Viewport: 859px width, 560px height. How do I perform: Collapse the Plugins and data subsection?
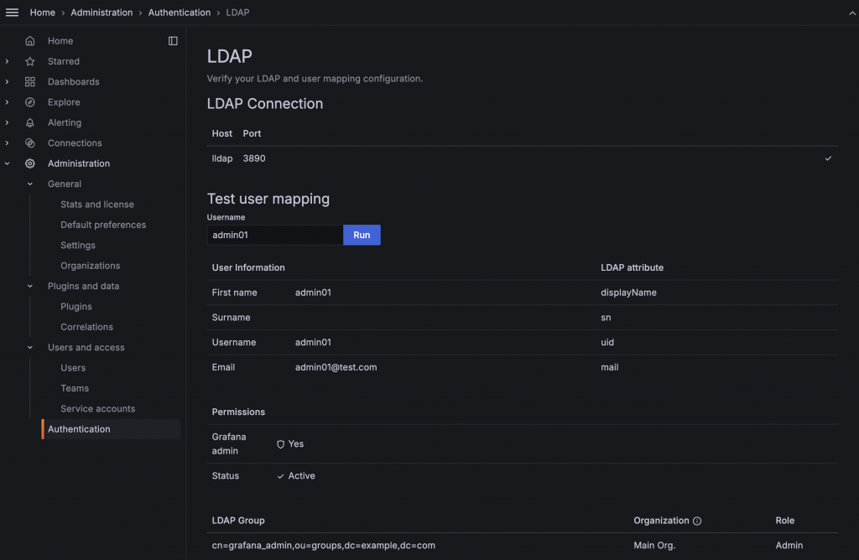coord(30,287)
